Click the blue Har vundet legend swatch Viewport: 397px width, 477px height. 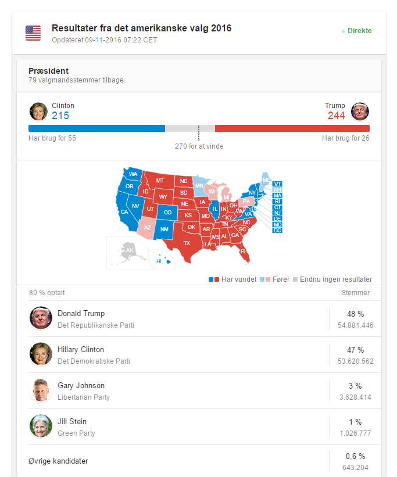pos(211,279)
